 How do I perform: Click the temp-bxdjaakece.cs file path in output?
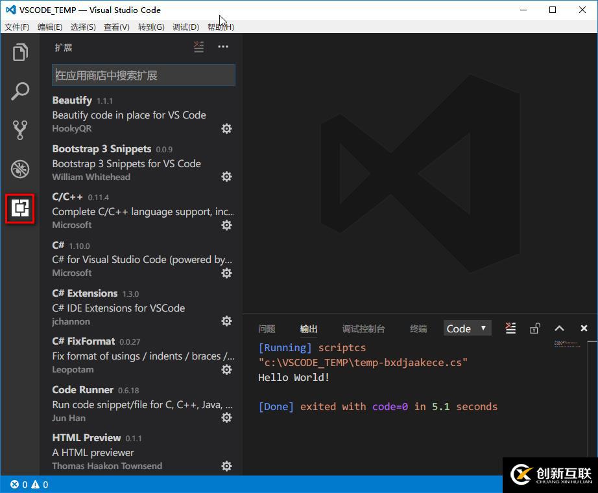point(363,362)
